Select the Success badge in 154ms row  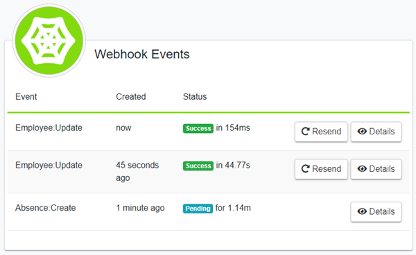click(x=198, y=128)
